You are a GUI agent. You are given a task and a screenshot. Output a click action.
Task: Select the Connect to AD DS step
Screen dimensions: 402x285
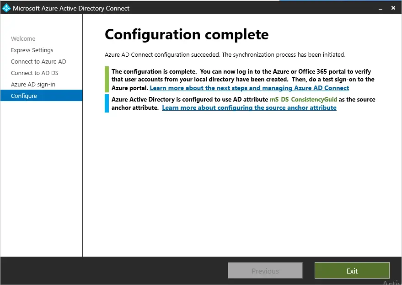click(35, 73)
